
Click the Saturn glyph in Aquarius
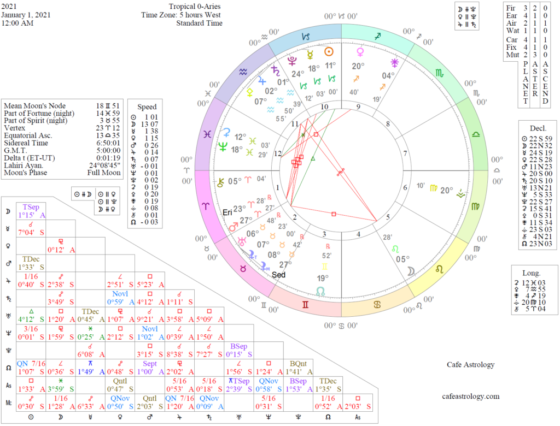(275, 72)
